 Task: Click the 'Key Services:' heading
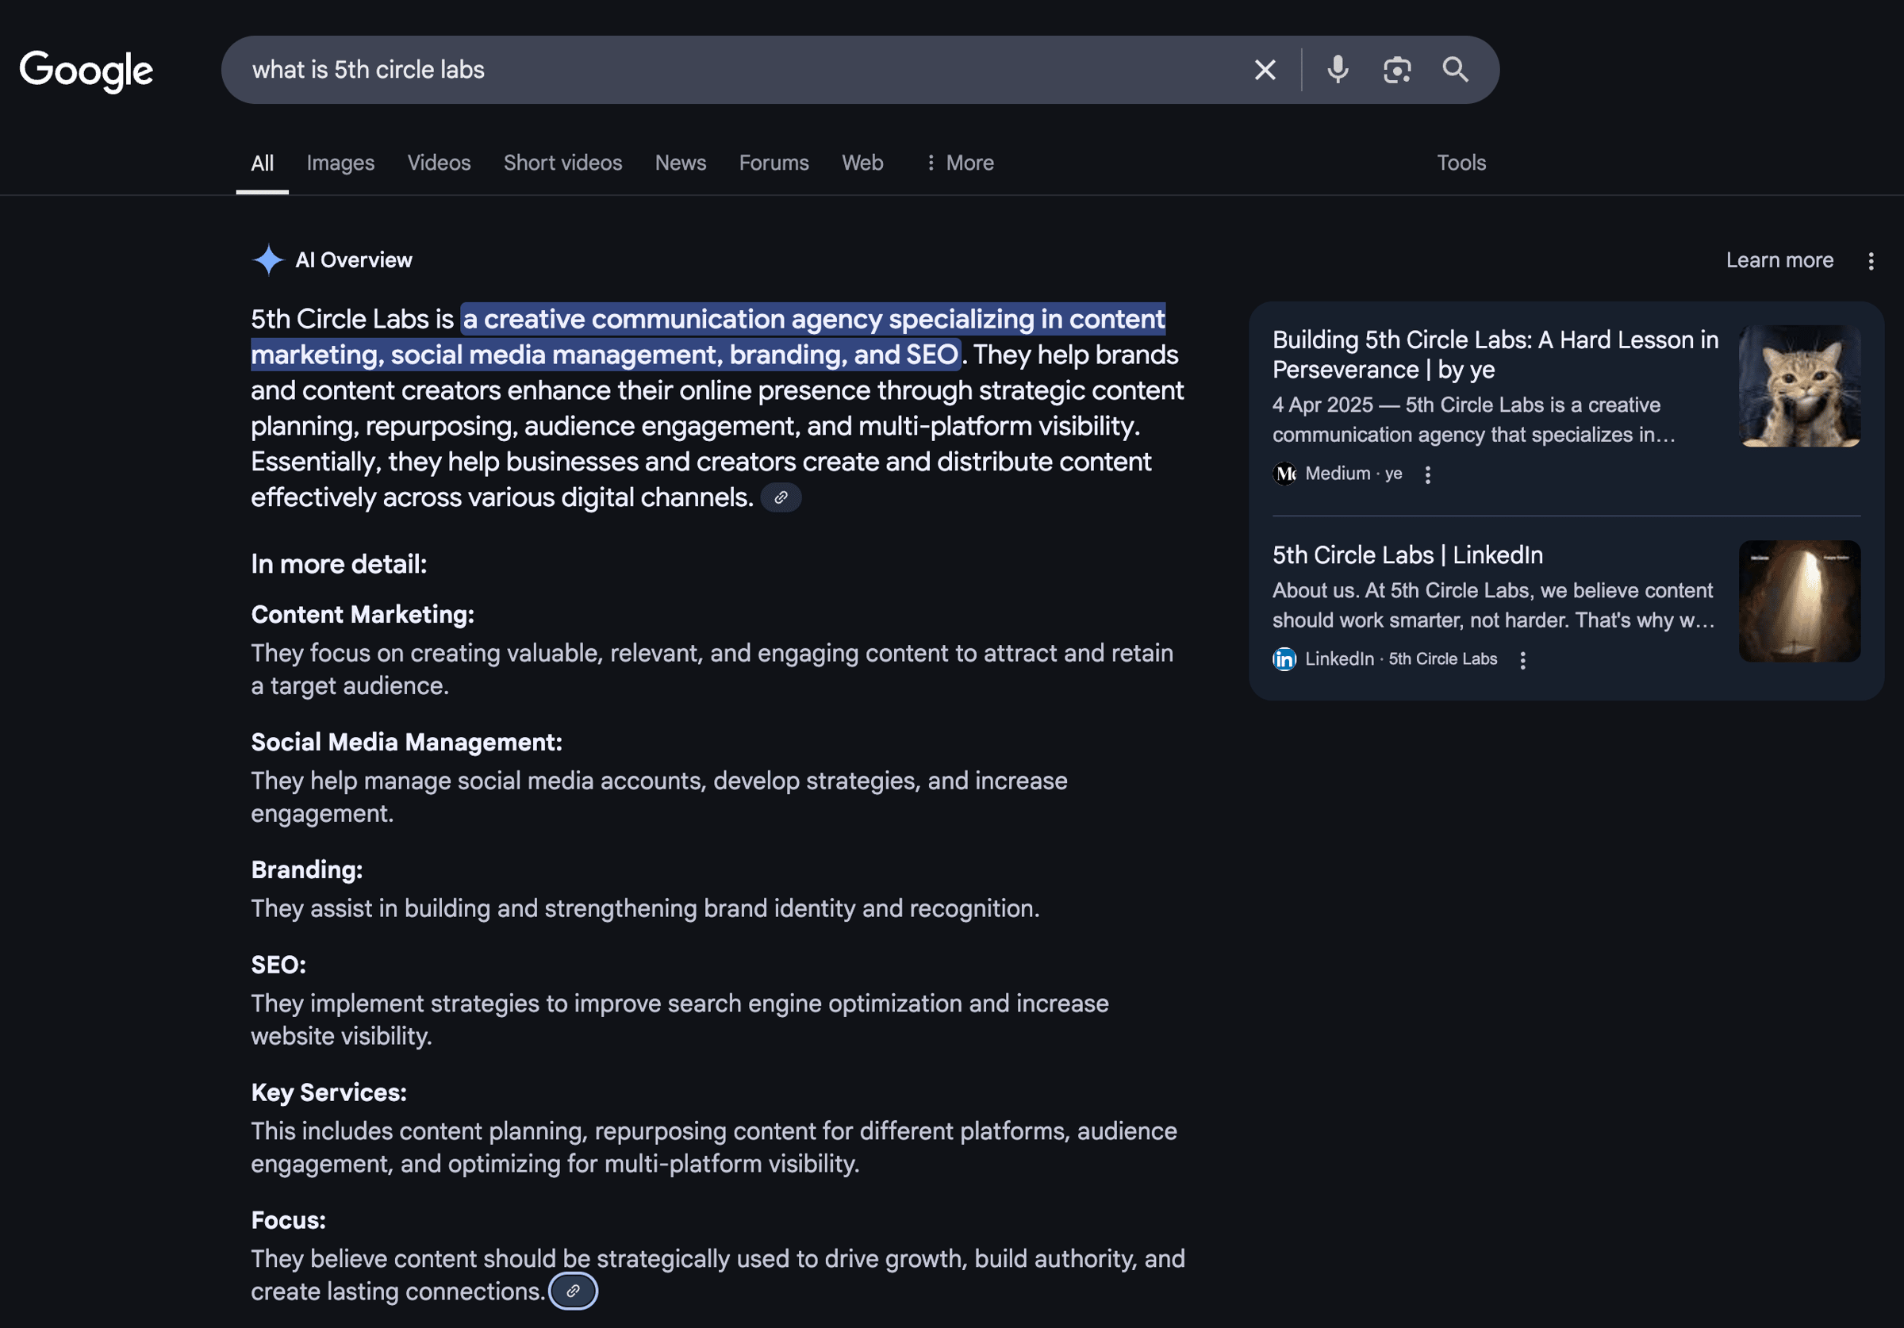click(329, 1092)
